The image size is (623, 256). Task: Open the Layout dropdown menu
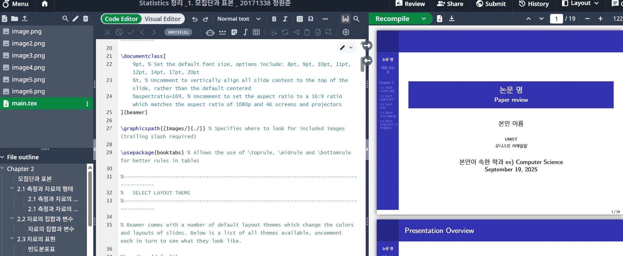tap(580, 3)
